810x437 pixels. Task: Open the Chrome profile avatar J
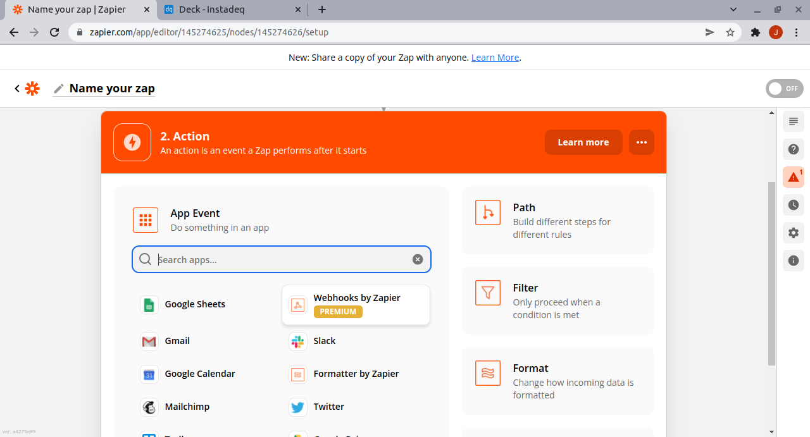tap(776, 32)
